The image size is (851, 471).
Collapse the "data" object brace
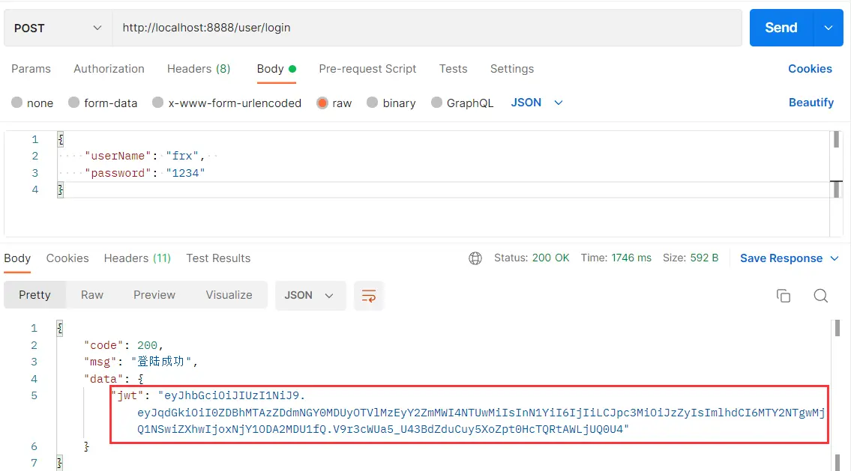pyautogui.click(x=140, y=379)
